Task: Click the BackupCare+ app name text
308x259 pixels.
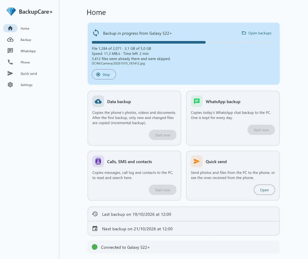Action: click(36, 12)
